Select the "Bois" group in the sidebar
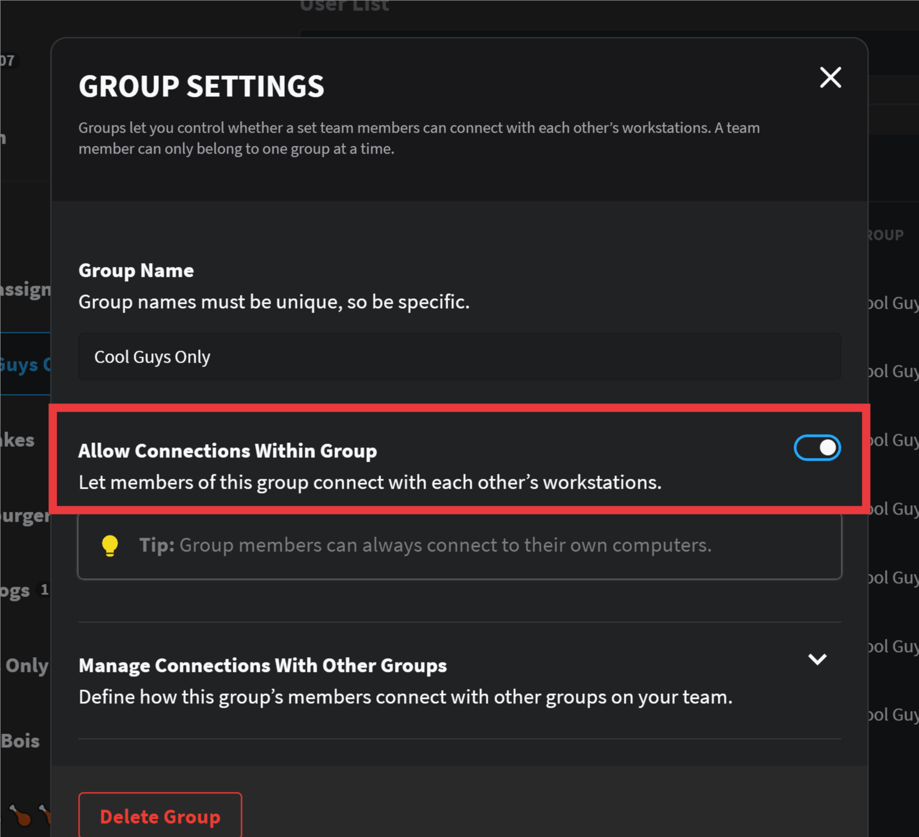Viewport: 919px width, 837px height. (20, 741)
